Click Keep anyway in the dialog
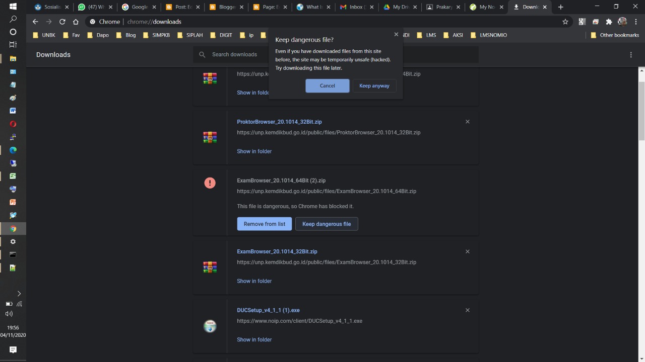The width and height of the screenshot is (645, 362). [374, 85]
